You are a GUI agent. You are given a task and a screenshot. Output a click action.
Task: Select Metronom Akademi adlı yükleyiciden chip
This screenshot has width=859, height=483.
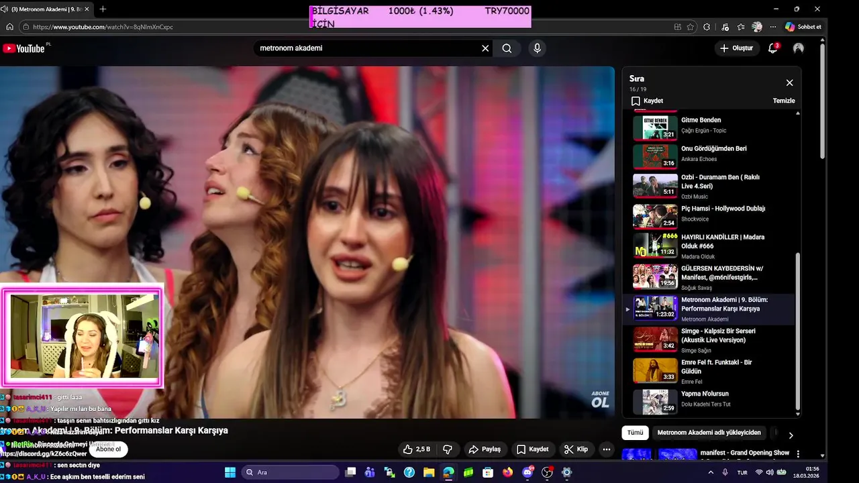point(709,433)
